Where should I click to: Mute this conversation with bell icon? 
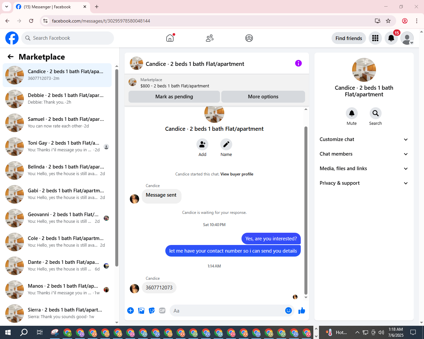tap(352, 113)
